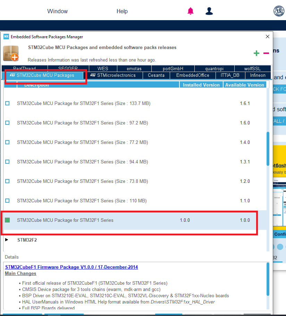Check the STM32F1 package version 1.1.0 box
This screenshot has width=286, height=316.
pyautogui.click(x=7, y=201)
